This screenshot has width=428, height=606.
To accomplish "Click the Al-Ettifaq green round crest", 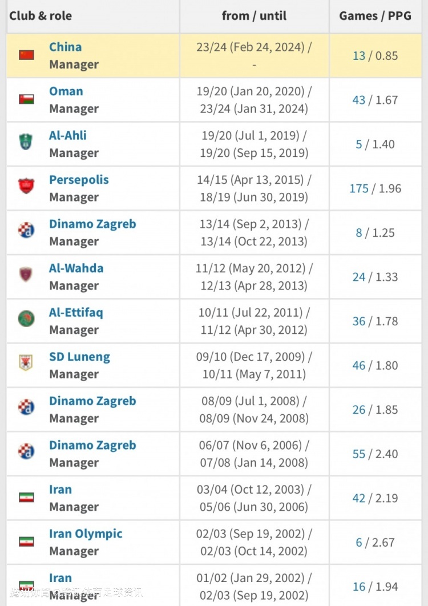I will (x=26, y=318).
